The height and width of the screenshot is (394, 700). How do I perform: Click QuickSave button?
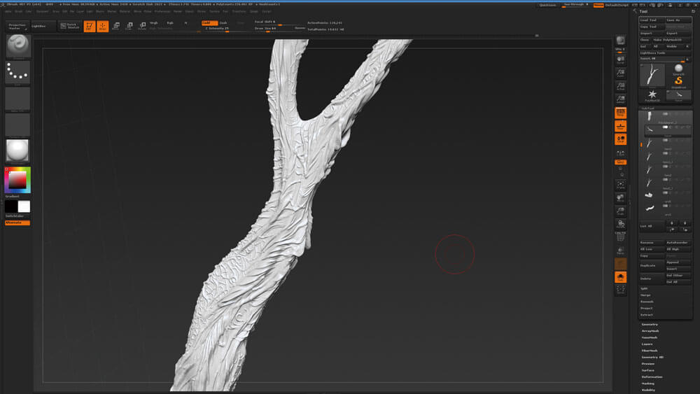548,5
